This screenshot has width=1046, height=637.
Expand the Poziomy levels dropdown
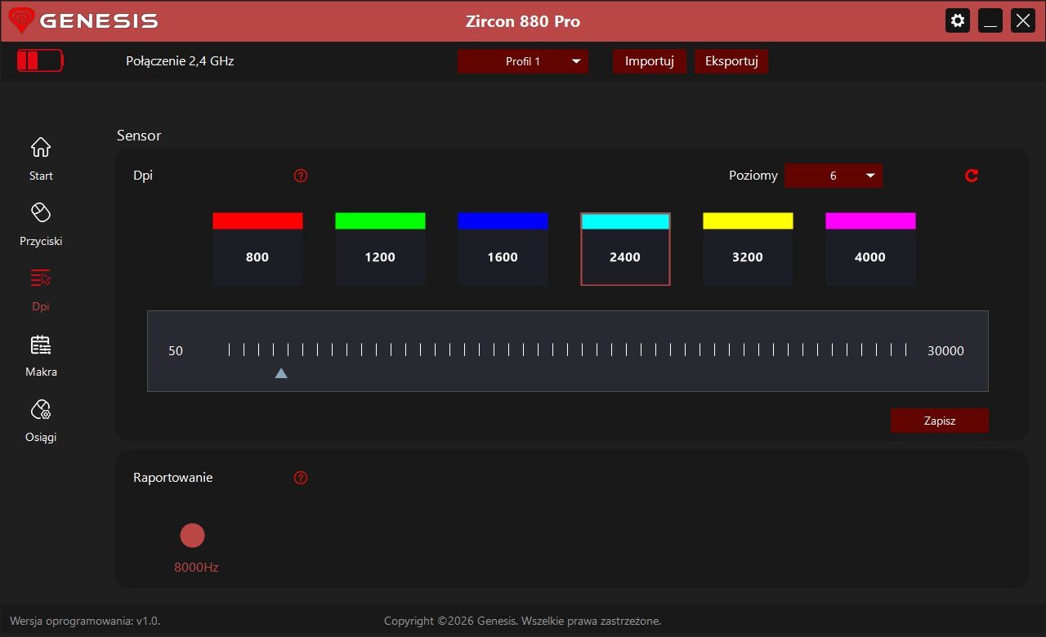(x=834, y=176)
